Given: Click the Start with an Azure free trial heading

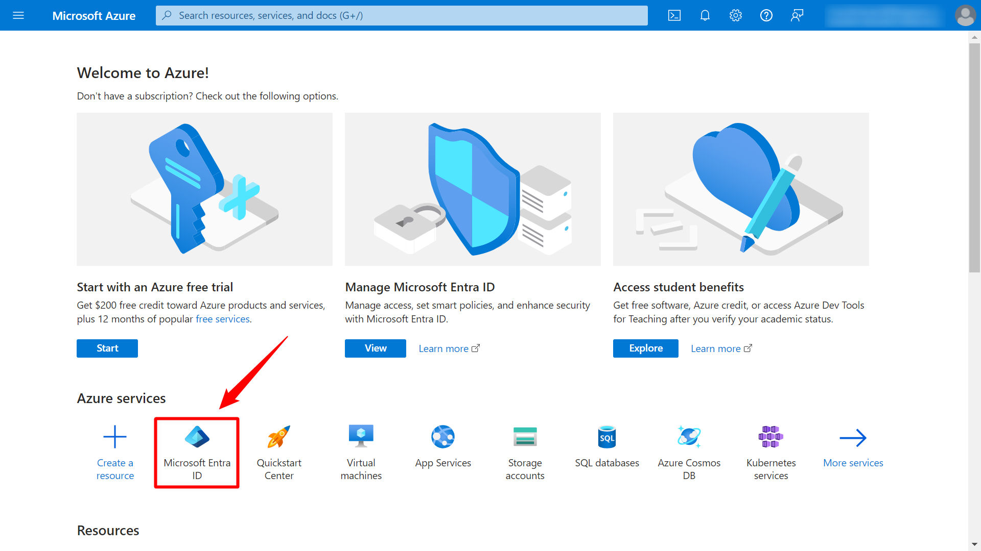Looking at the screenshot, I should click(x=155, y=287).
